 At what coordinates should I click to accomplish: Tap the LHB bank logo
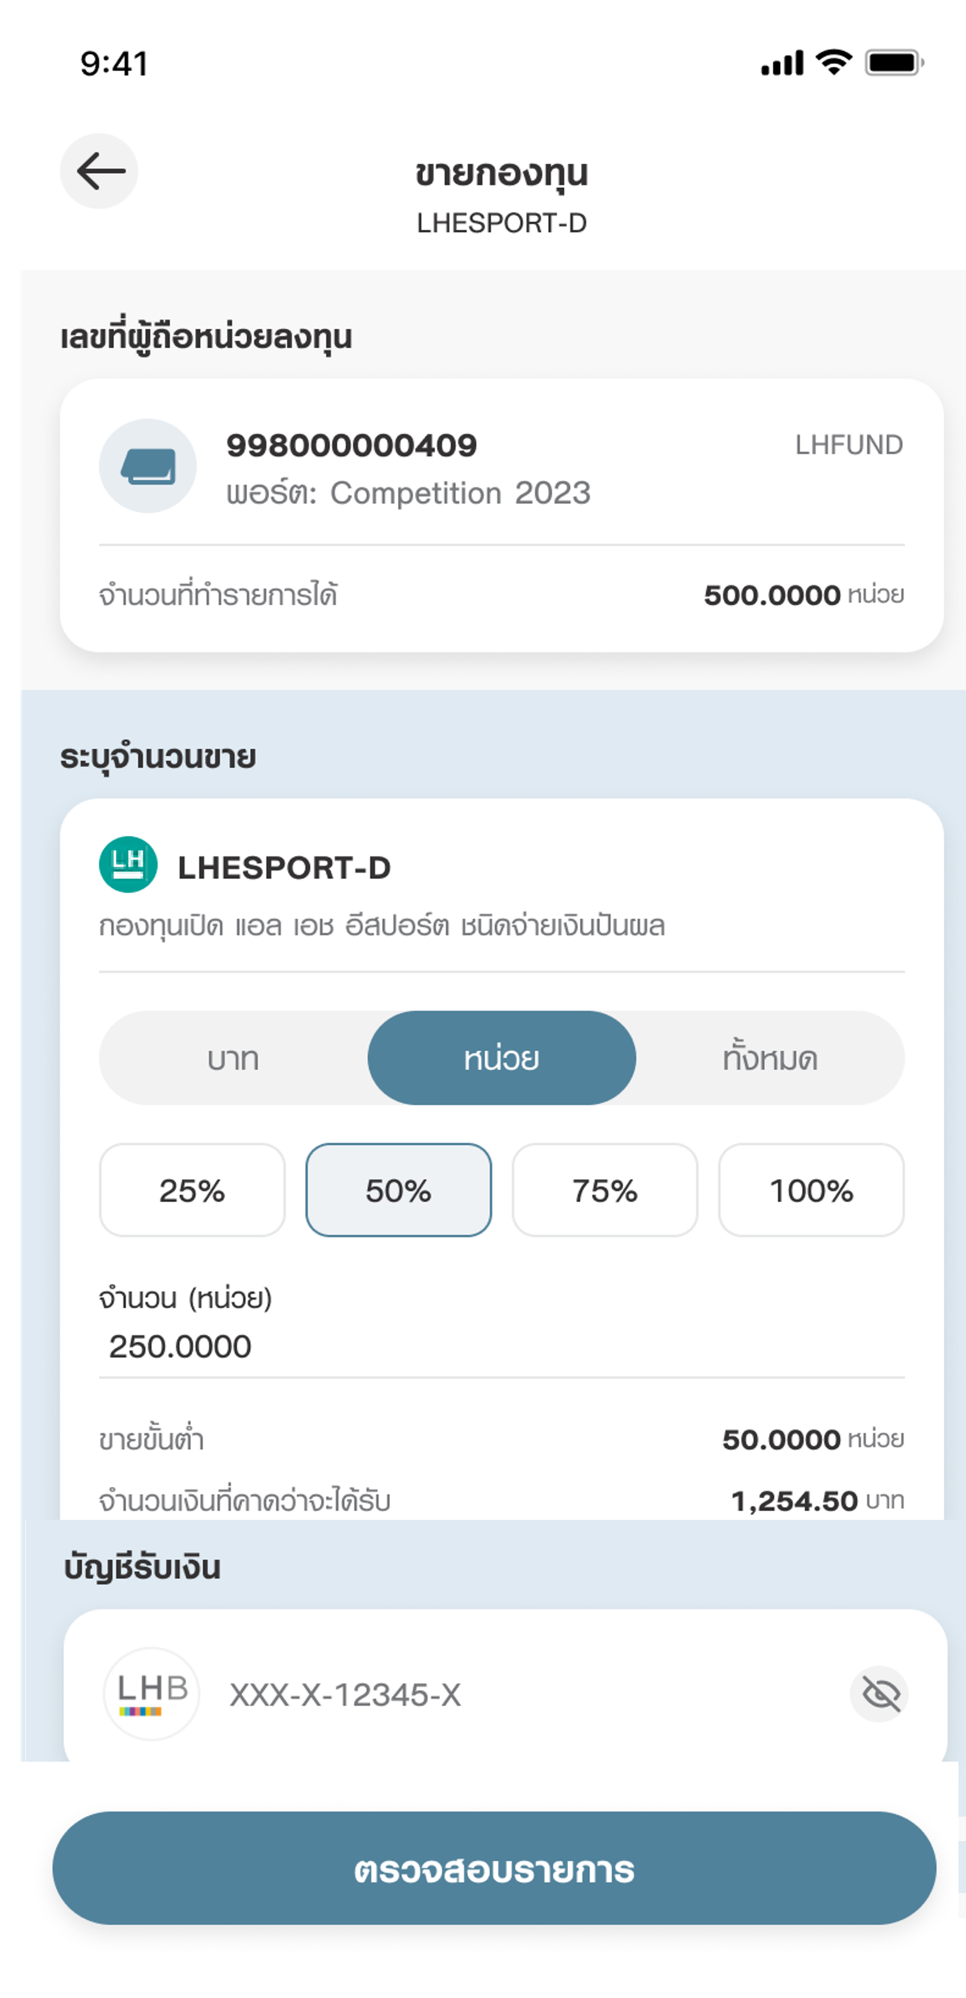pos(151,1694)
